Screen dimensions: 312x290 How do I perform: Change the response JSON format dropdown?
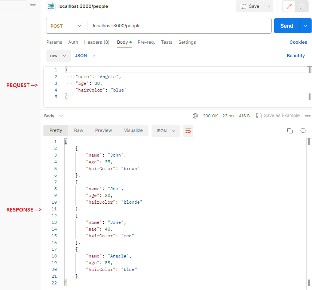coord(165,131)
